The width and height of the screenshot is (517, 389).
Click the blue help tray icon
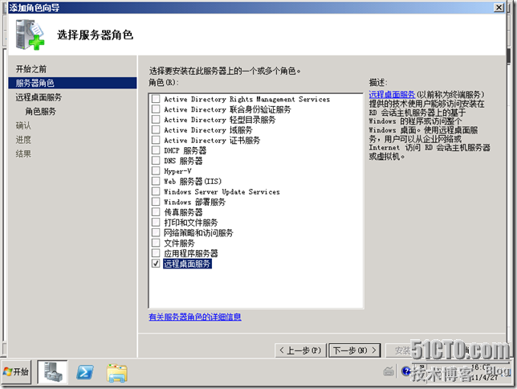click(406, 371)
